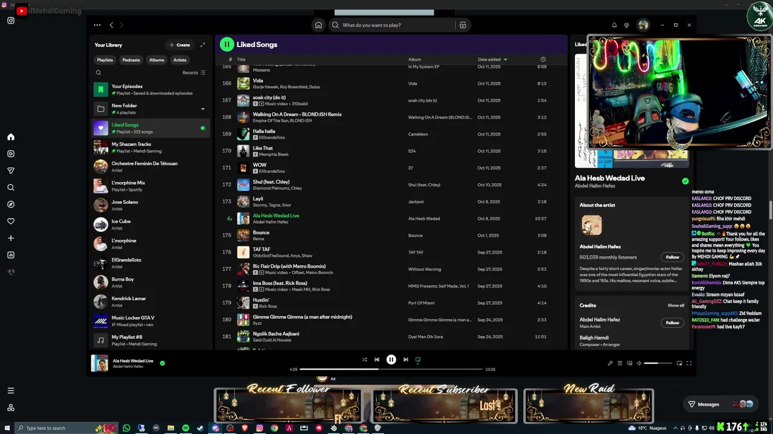Screen dimensions: 773x434
Task: Toggle repeat mode
Action: (417, 360)
